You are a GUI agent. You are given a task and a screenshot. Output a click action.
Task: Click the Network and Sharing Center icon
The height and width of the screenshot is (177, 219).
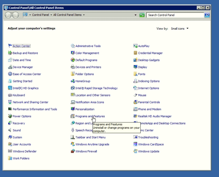tap(10, 102)
